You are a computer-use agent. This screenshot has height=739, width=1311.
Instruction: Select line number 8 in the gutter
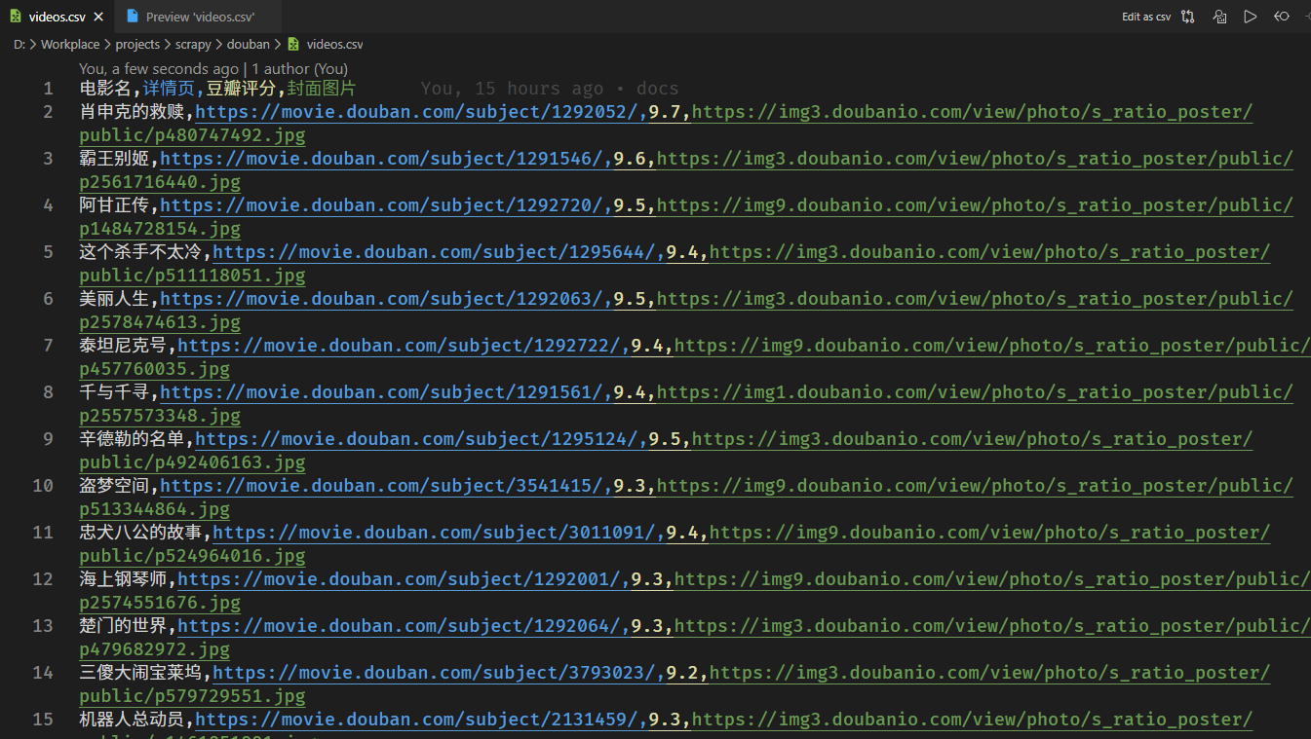[48, 392]
